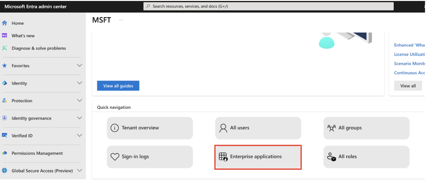Focus the Search resources, services, and docs field
The height and width of the screenshot is (185, 426).
pos(268,6)
